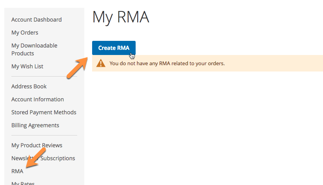323x185 pixels.
Task: Select the RMA sidebar menu item
Action: 17,171
